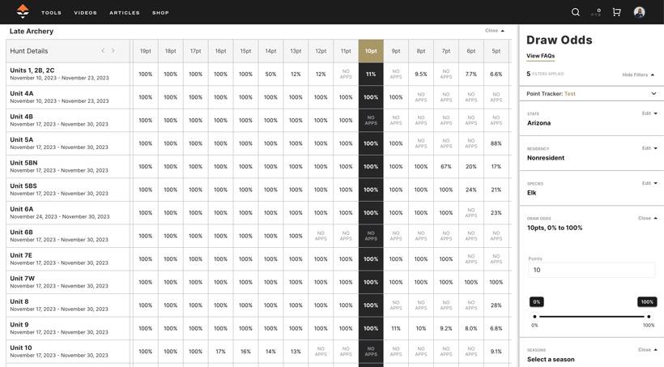
Task: Click the points counter icon
Action: pos(596,12)
